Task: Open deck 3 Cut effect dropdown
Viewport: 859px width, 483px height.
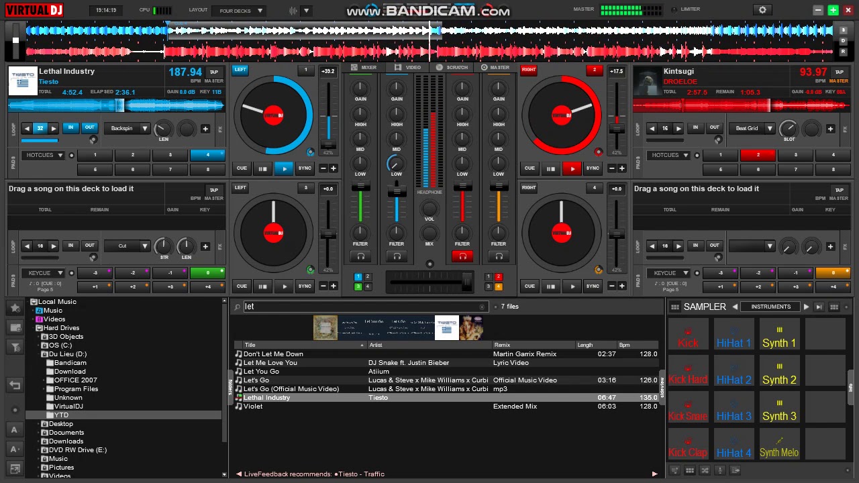Action: coord(127,246)
